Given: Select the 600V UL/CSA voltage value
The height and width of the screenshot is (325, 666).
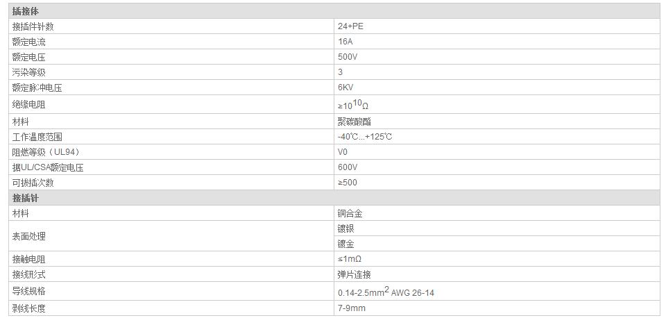Looking at the screenshot, I should [x=348, y=167].
